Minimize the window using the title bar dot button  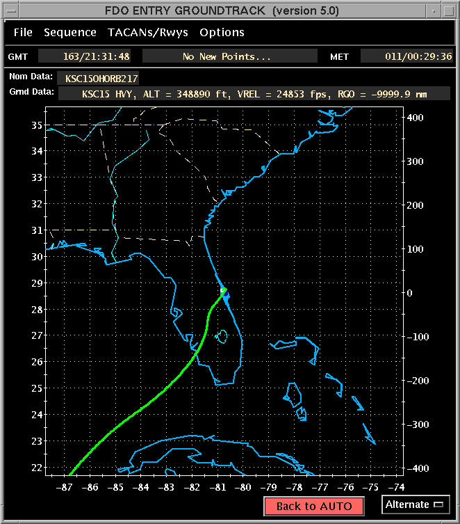pyautogui.click(x=434, y=11)
